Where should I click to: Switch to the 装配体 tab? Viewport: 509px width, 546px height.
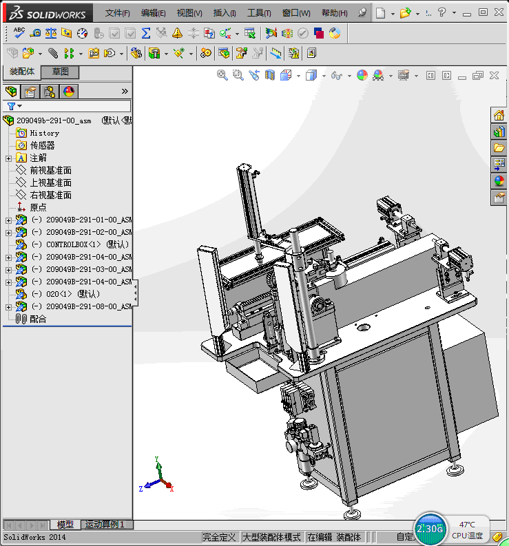(22, 72)
